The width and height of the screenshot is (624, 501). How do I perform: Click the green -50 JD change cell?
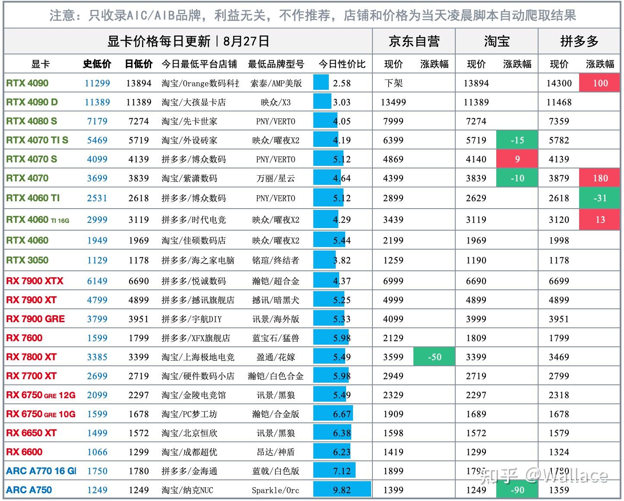tap(434, 357)
